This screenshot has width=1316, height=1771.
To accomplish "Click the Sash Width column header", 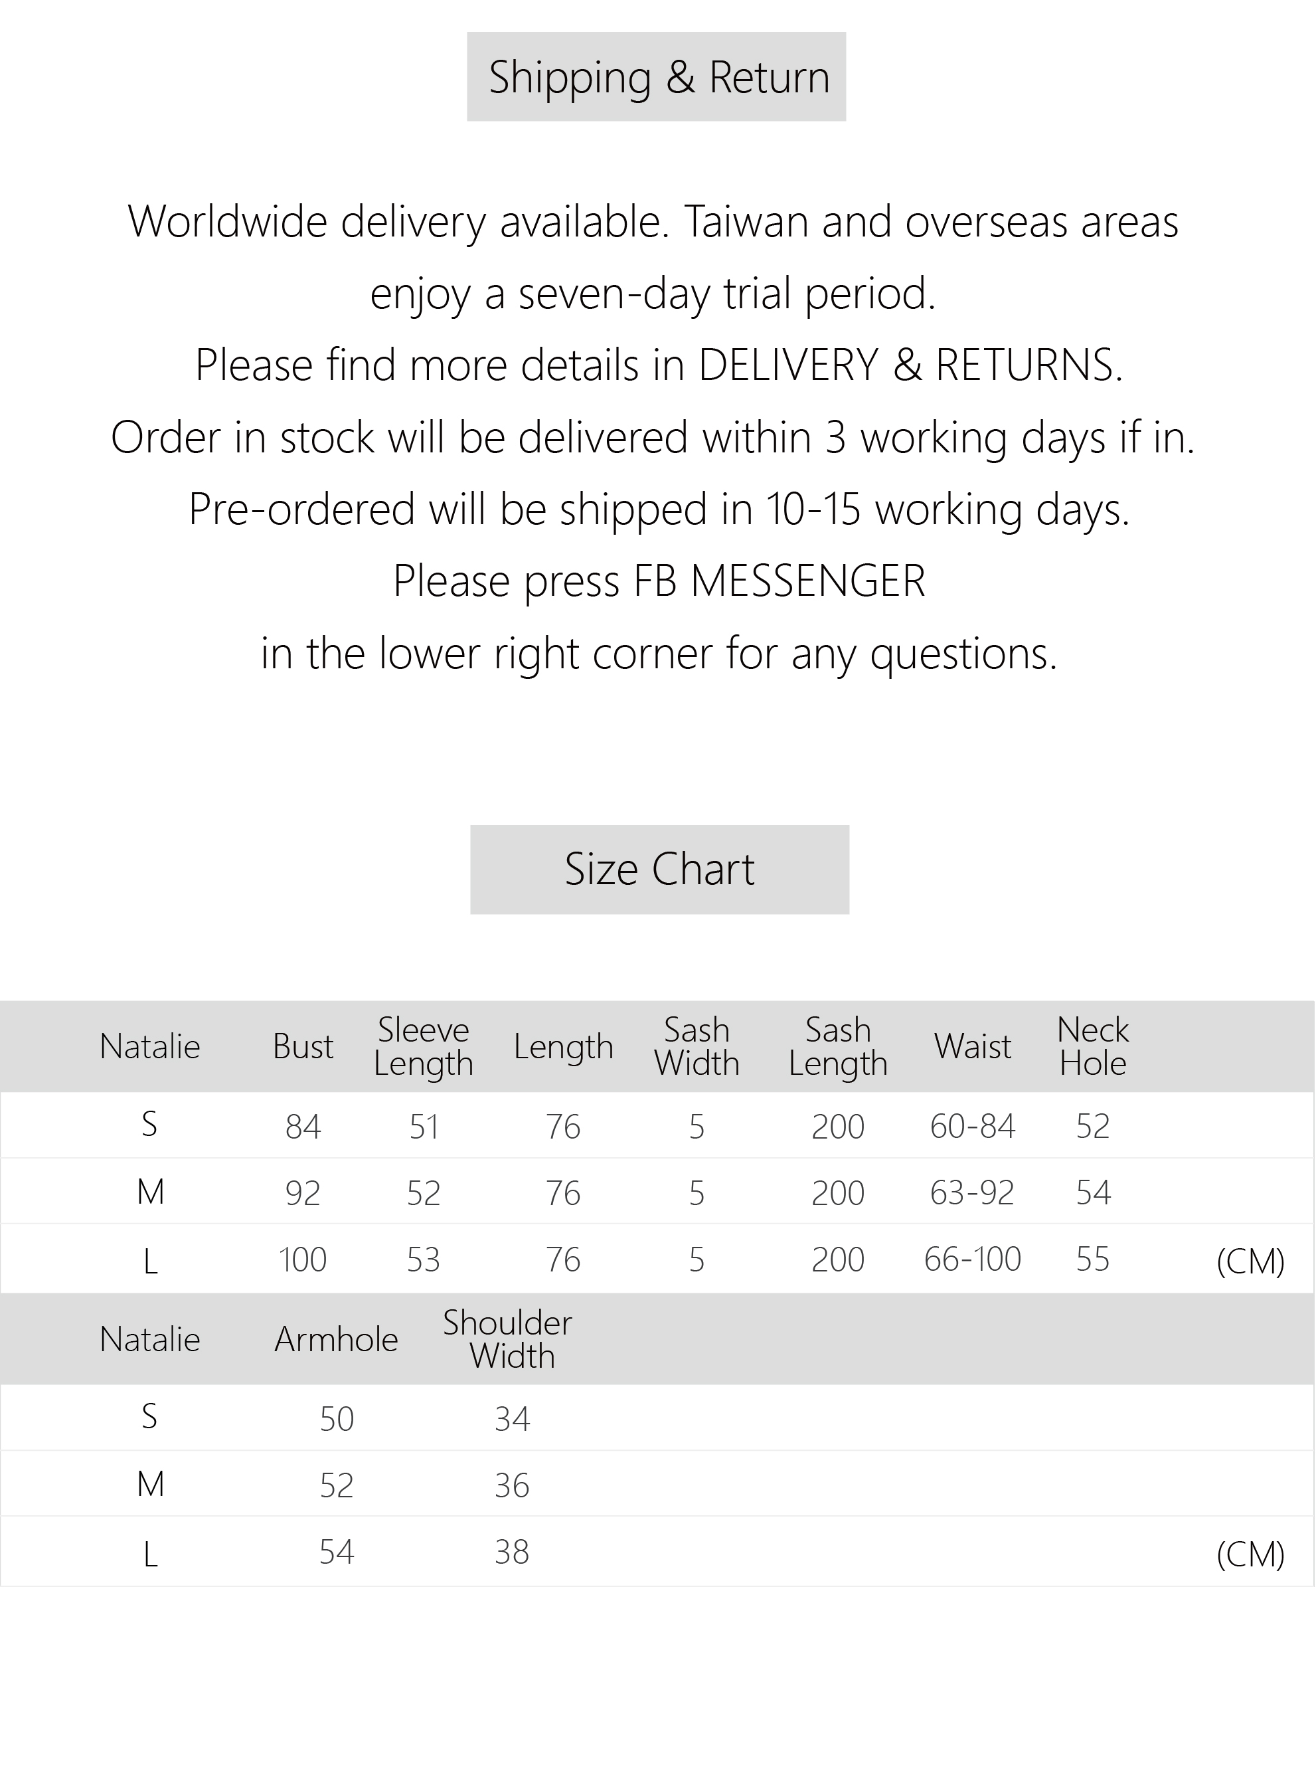I will tap(697, 1046).
